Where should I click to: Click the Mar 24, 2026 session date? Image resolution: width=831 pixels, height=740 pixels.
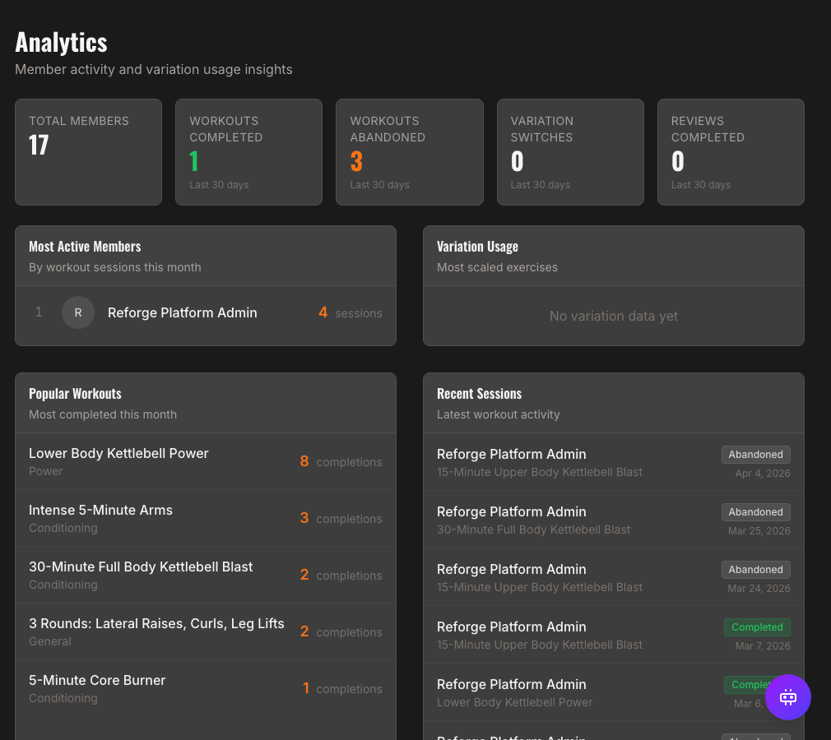pos(759,589)
